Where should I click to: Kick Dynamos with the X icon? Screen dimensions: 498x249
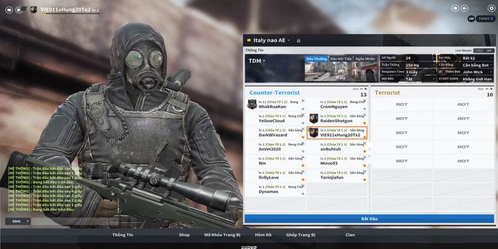(x=303, y=186)
